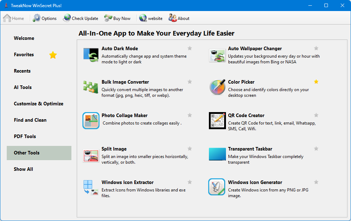The height and width of the screenshot is (221, 351).
Task: Open the Favorites section in the sidebar
Action: coord(24,54)
